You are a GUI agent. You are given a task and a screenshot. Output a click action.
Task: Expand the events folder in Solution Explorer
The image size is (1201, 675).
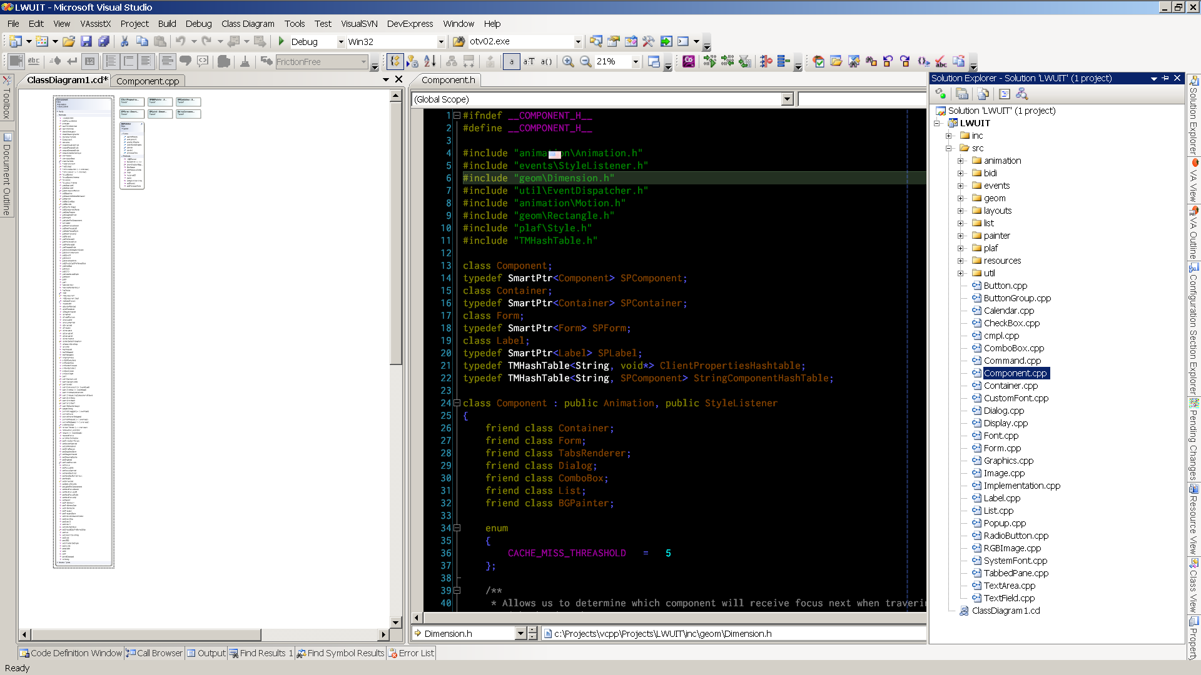pyautogui.click(x=961, y=186)
